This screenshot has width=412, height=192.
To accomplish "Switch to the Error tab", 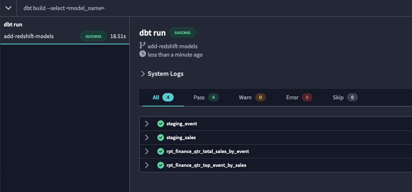I will click(299, 97).
